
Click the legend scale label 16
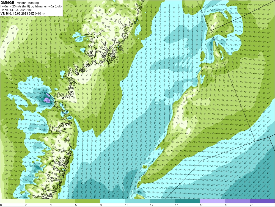click(x=202, y=205)
